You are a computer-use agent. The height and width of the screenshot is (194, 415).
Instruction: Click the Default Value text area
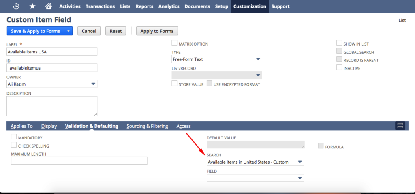pos(256,144)
